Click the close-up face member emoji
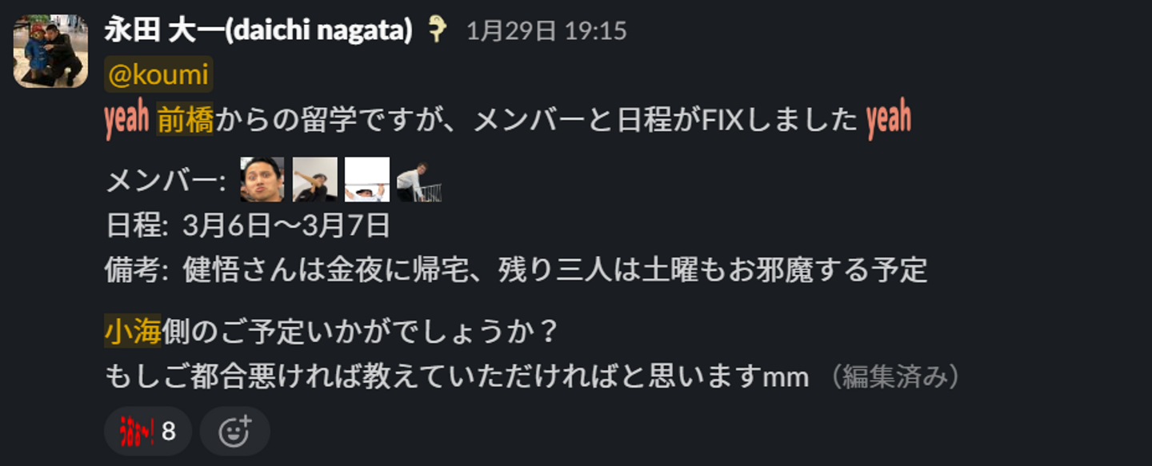 click(262, 179)
